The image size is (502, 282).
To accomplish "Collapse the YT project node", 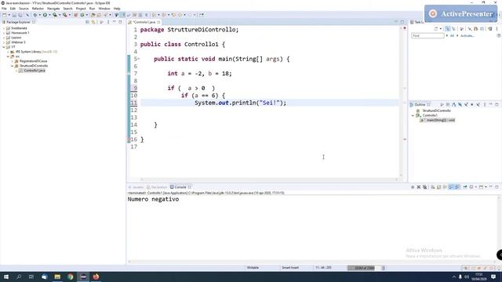I will coord(4,47).
